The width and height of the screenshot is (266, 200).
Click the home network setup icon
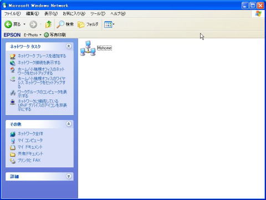click(13, 70)
